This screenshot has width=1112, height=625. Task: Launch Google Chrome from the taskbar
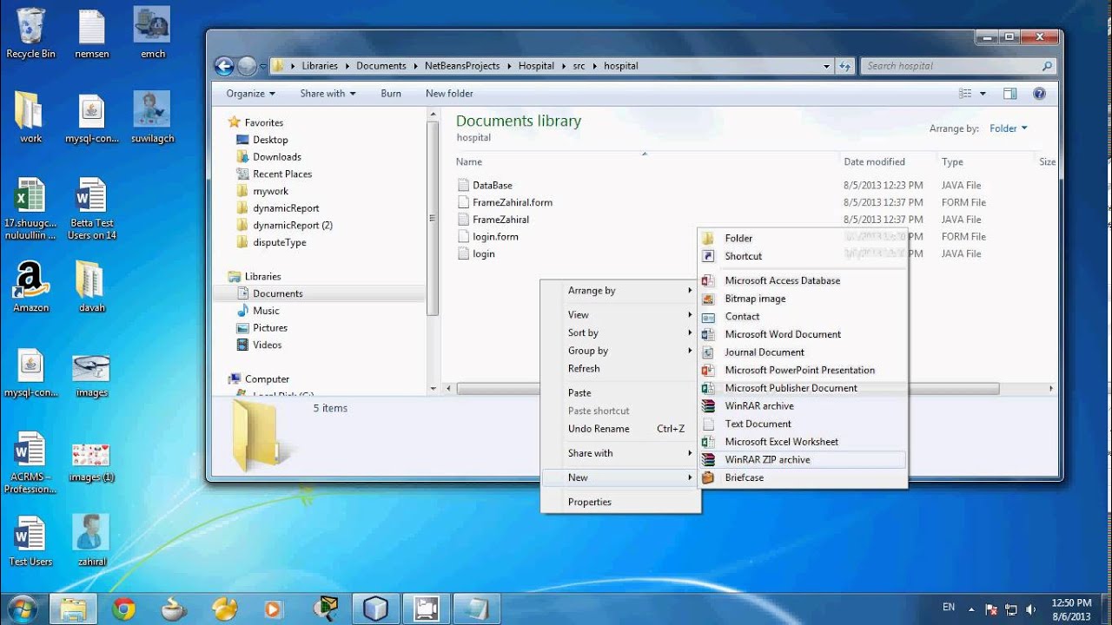pyautogui.click(x=124, y=609)
